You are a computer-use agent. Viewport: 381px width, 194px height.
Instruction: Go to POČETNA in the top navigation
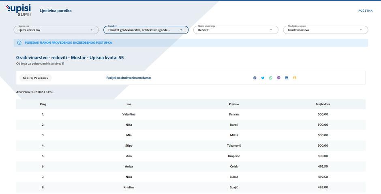point(365,11)
